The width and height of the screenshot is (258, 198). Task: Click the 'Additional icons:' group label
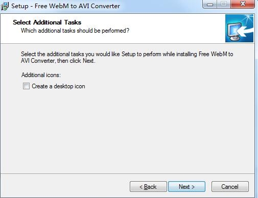[x=41, y=75]
